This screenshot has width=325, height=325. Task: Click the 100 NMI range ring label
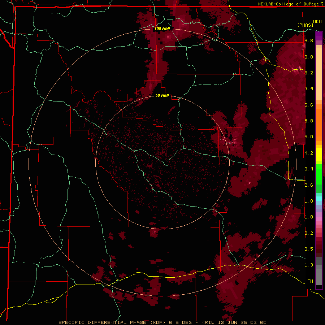[x=162, y=29]
